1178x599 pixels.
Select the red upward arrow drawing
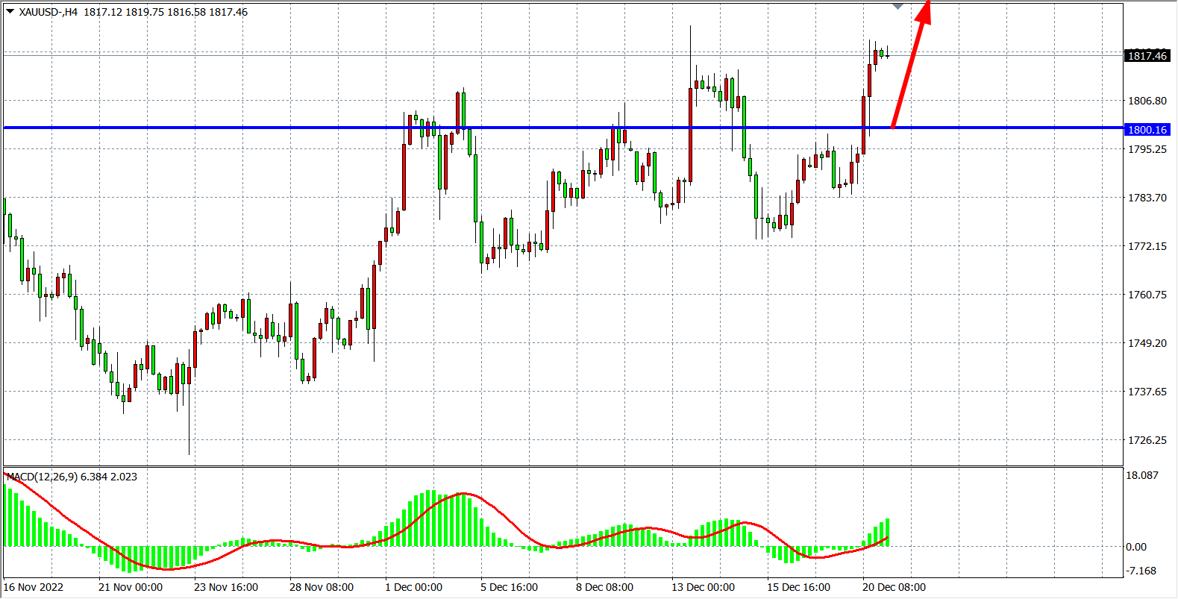909,66
